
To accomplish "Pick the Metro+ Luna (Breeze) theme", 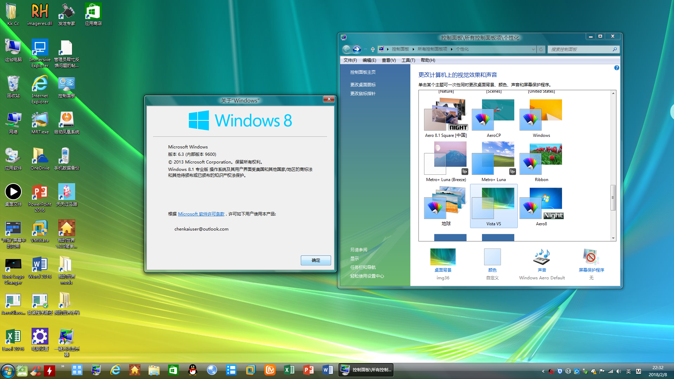I will [446, 162].
